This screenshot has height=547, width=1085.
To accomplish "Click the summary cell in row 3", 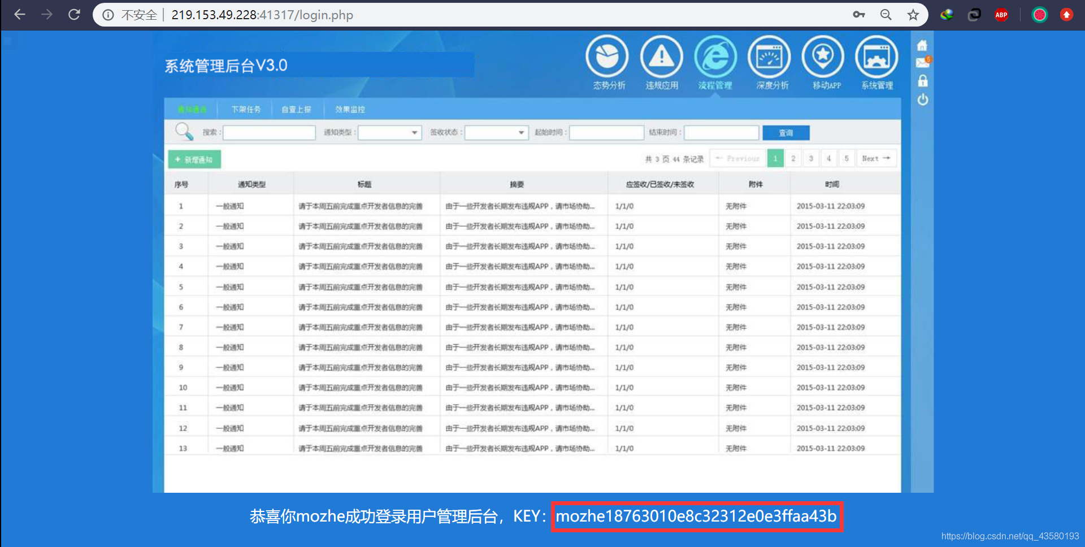I will click(520, 246).
